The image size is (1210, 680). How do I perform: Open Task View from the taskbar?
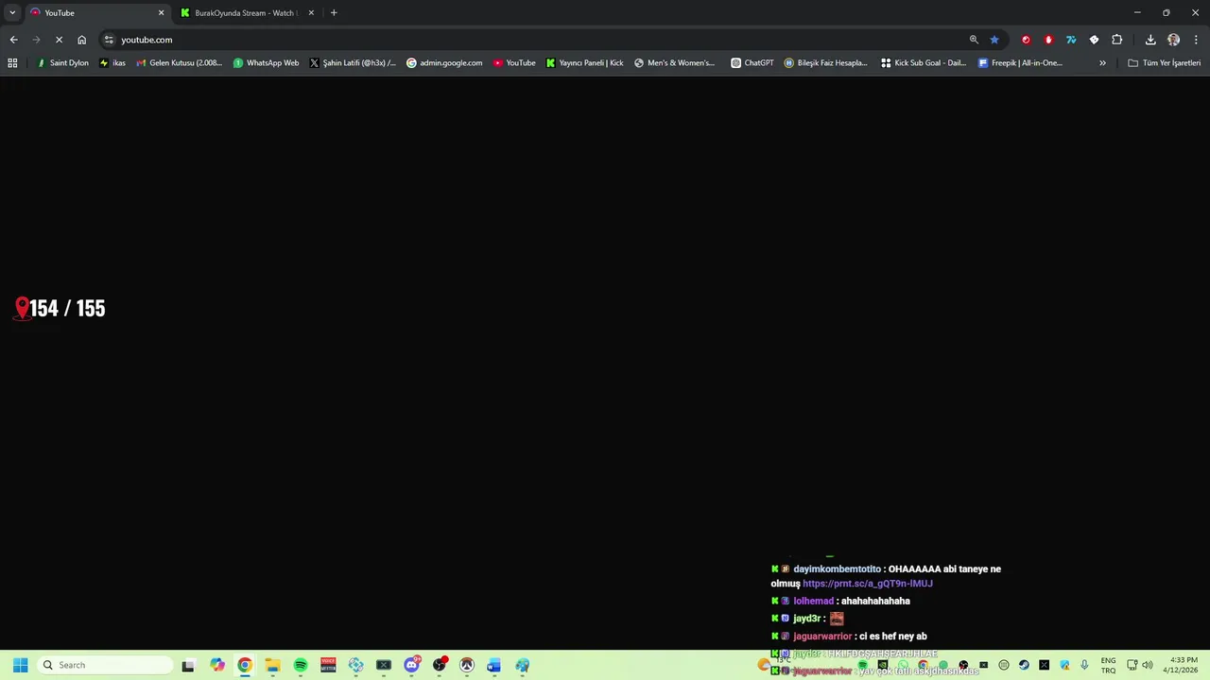188,665
